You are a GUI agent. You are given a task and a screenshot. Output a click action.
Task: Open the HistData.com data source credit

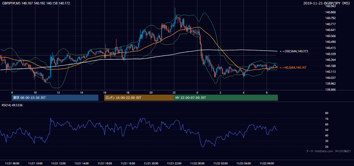coord(328,151)
